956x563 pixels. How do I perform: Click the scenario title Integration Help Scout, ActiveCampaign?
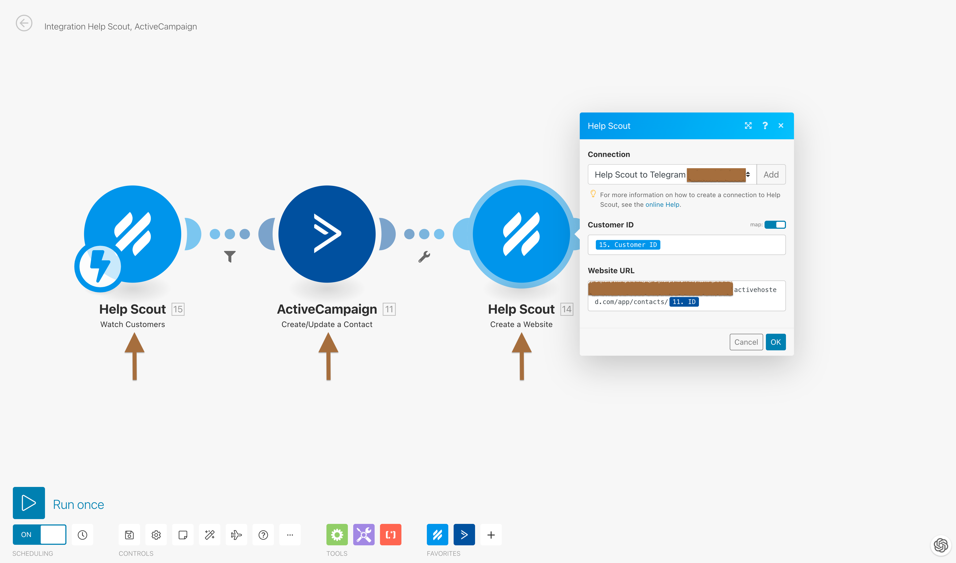point(121,27)
